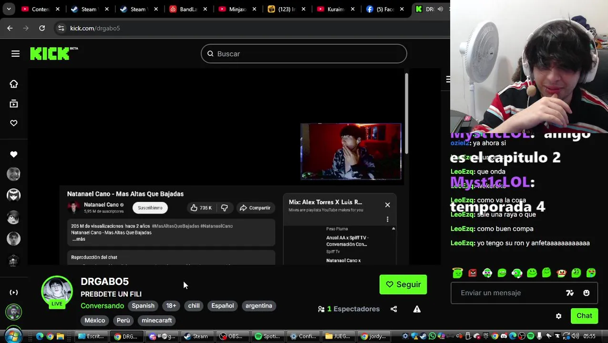Click the filled heart recommended icon
Screen dimensions: 608x343
pos(14,154)
